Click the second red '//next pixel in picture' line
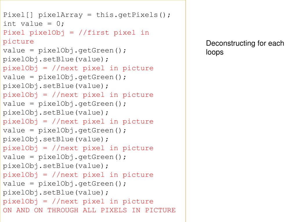 (78, 95)
